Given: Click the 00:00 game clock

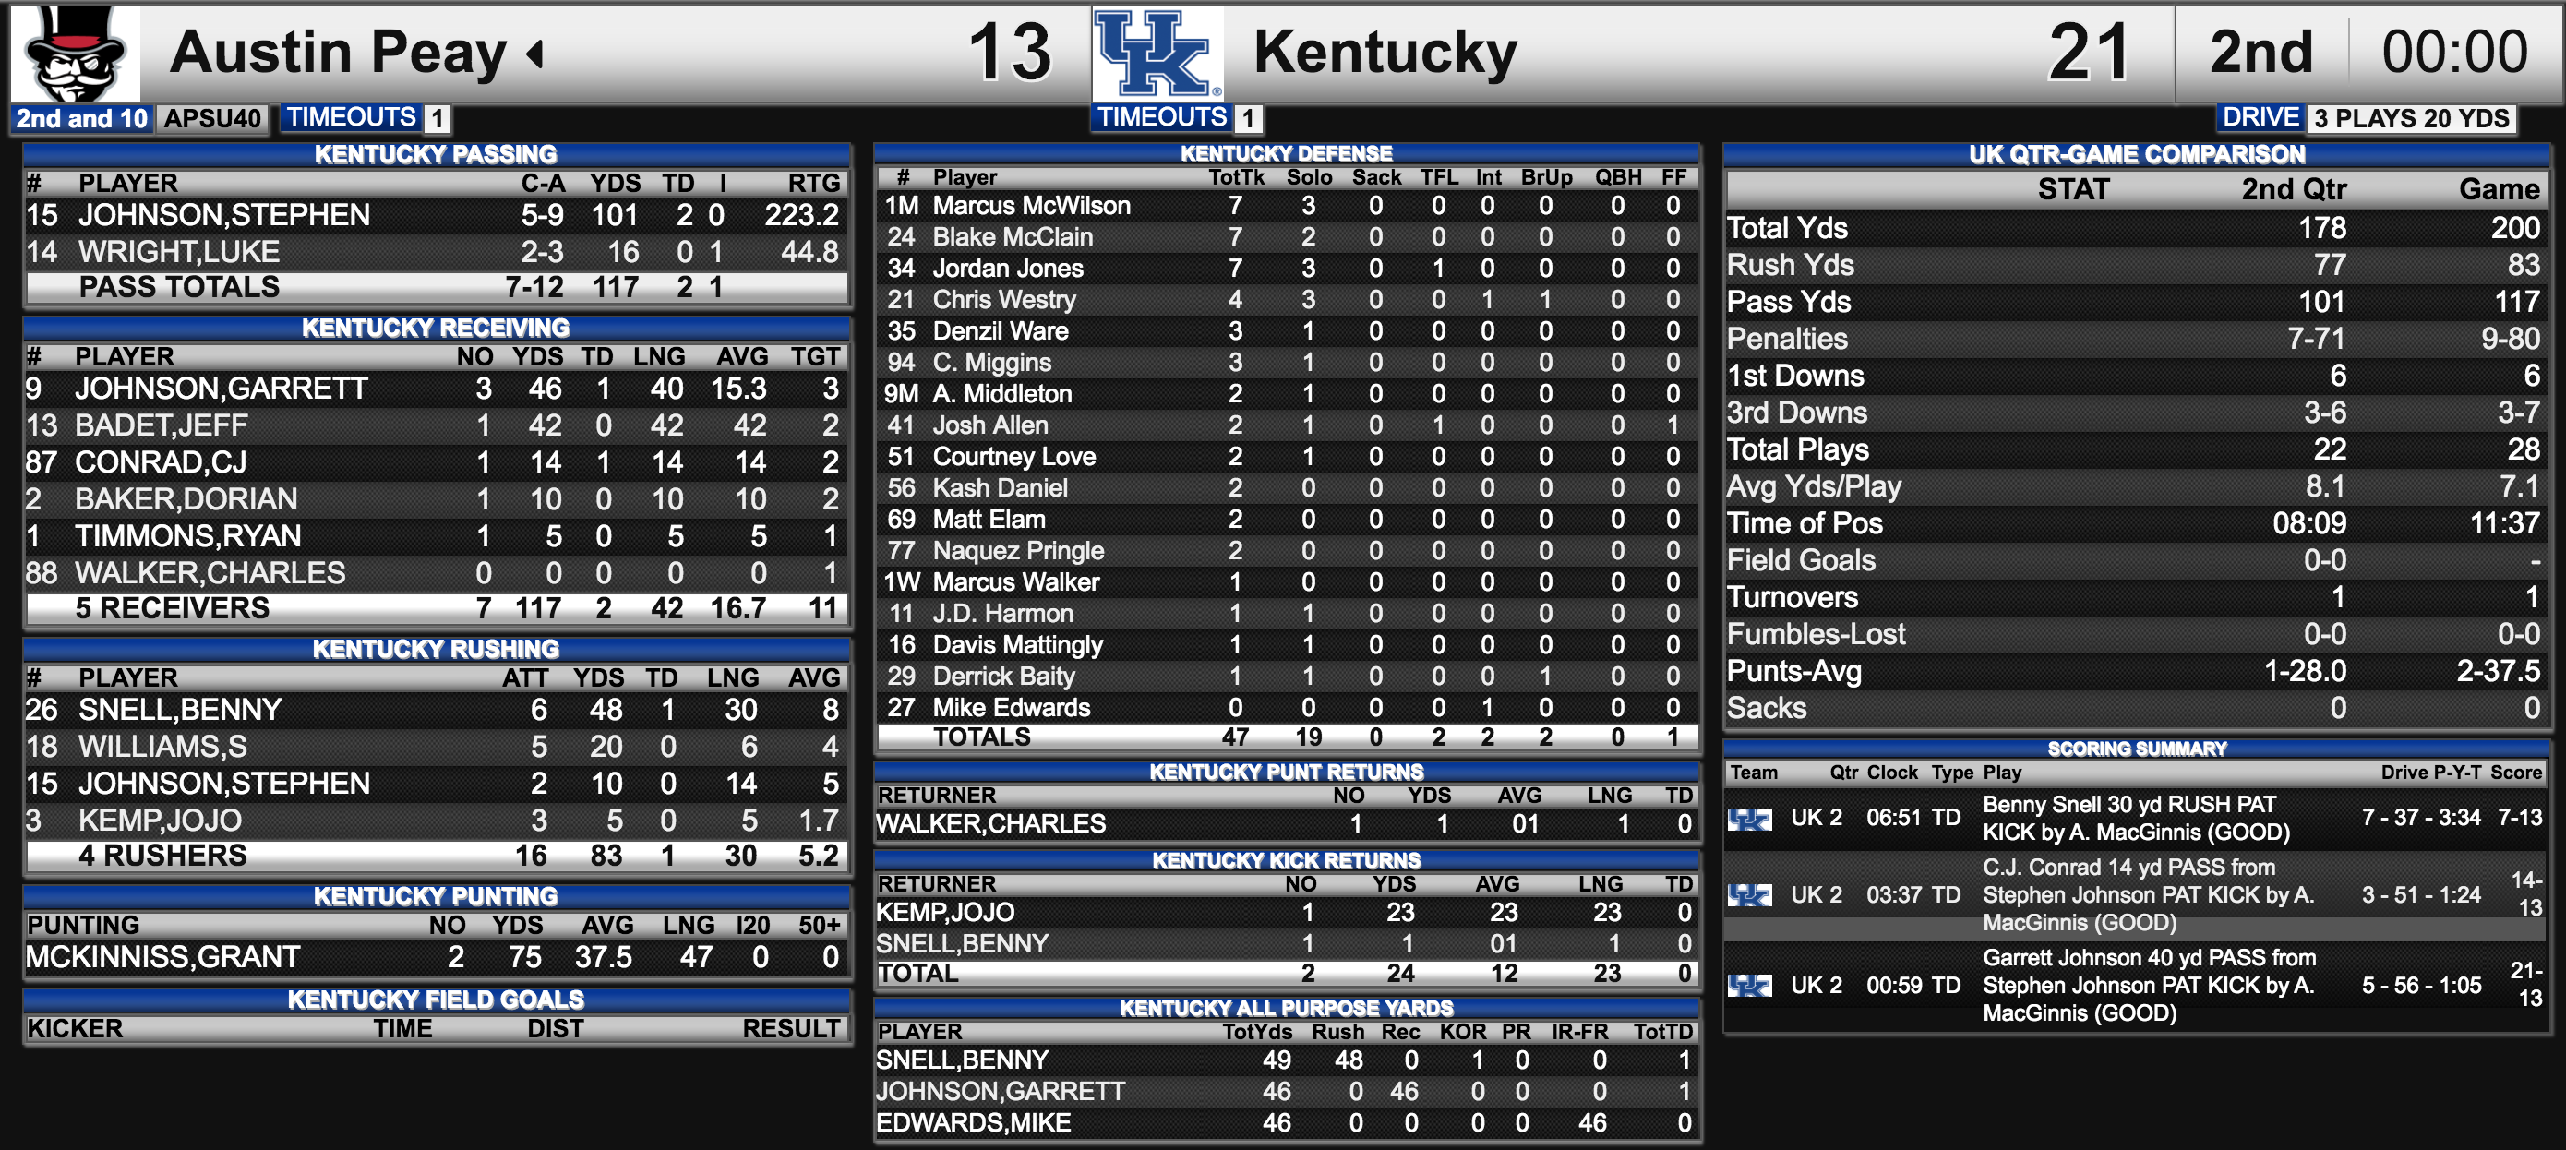Looking at the screenshot, I should (2454, 52).
